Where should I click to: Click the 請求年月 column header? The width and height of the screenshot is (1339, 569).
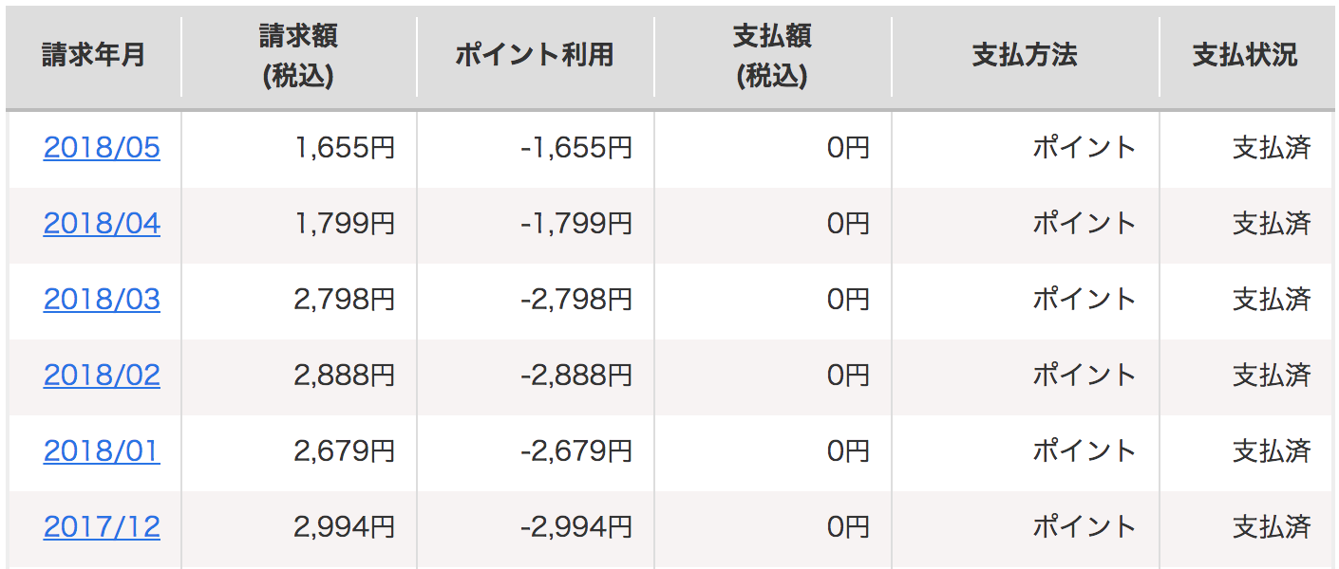point(94,55)
